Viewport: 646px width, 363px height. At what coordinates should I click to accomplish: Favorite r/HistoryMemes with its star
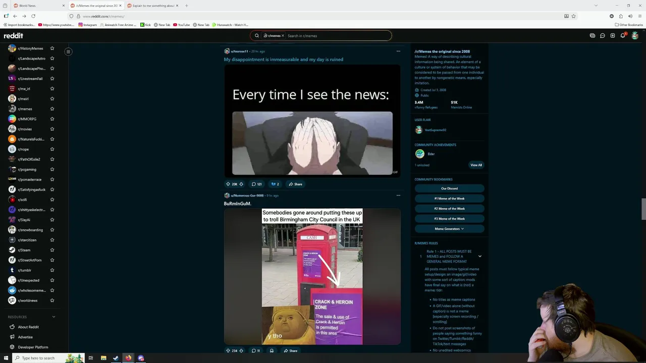(x=52, y=48)
